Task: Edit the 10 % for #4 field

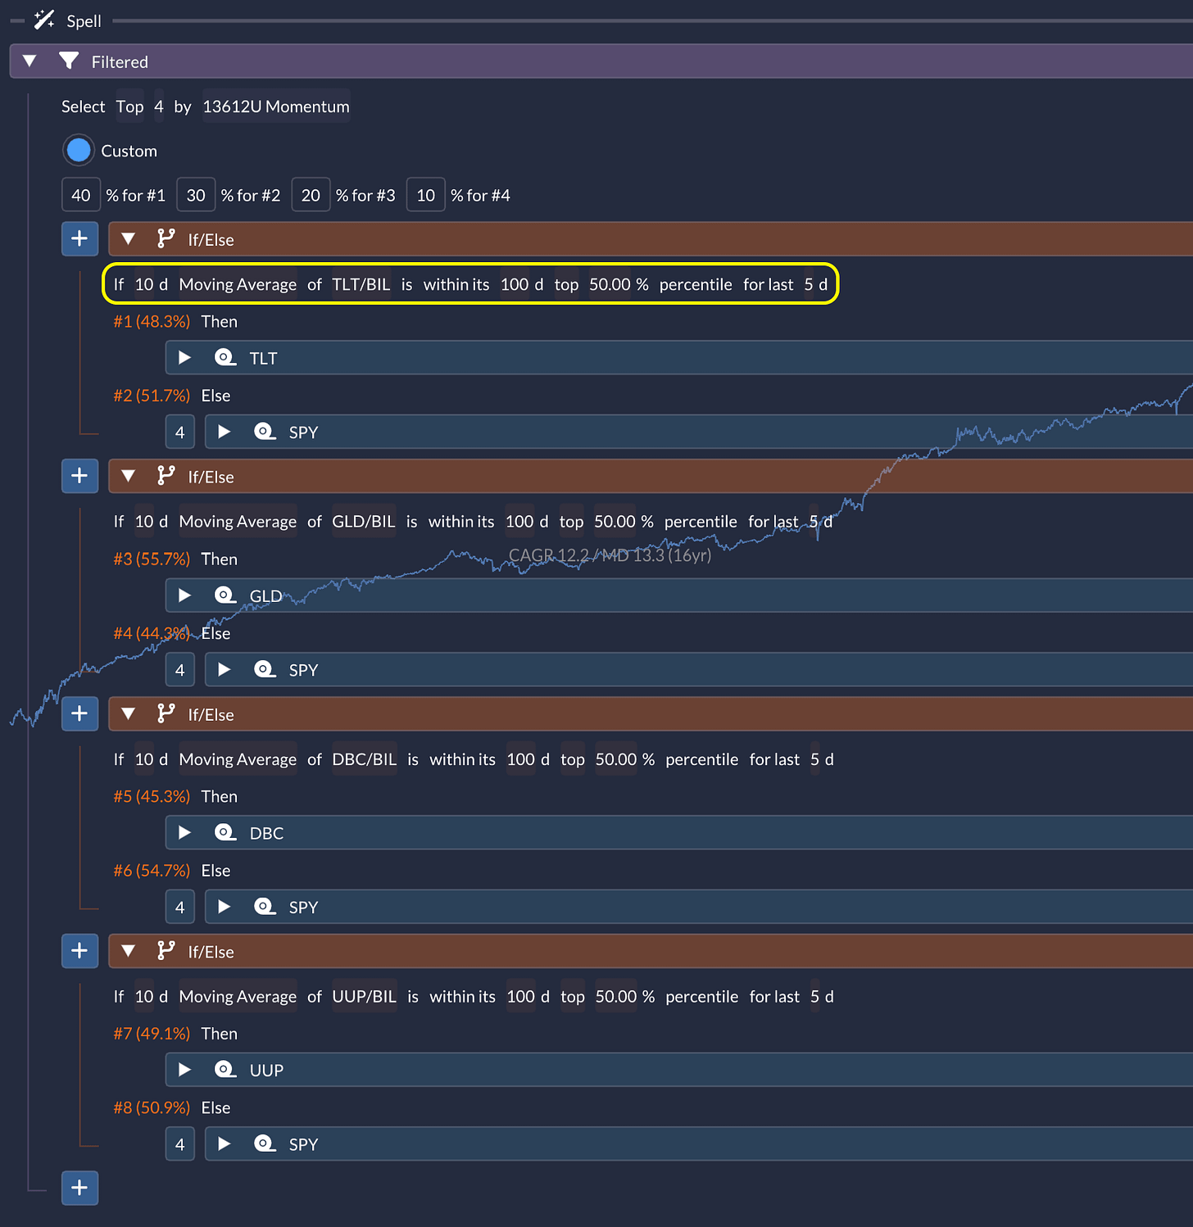Action: [x=425, y=195]
